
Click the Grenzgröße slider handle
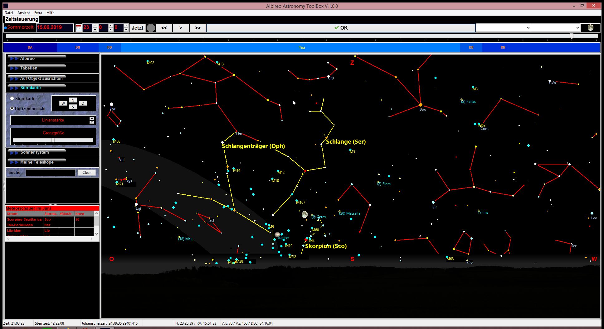point(53,140)
